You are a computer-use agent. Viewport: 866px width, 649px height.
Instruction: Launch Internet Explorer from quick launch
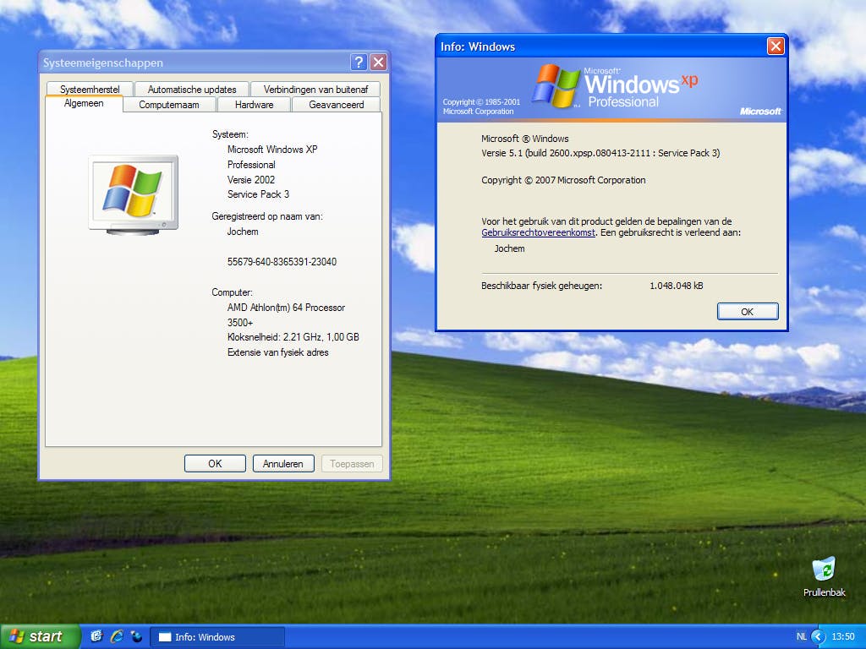(x=117, y=636)
